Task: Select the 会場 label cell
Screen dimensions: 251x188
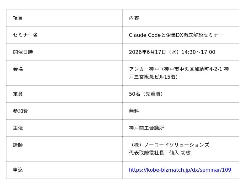Action: point(18,69)
